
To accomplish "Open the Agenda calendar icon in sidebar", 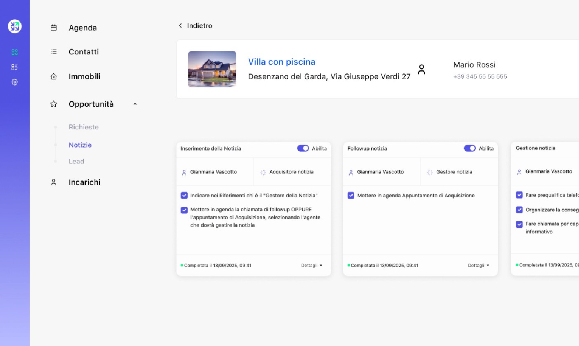I will 54,28.
